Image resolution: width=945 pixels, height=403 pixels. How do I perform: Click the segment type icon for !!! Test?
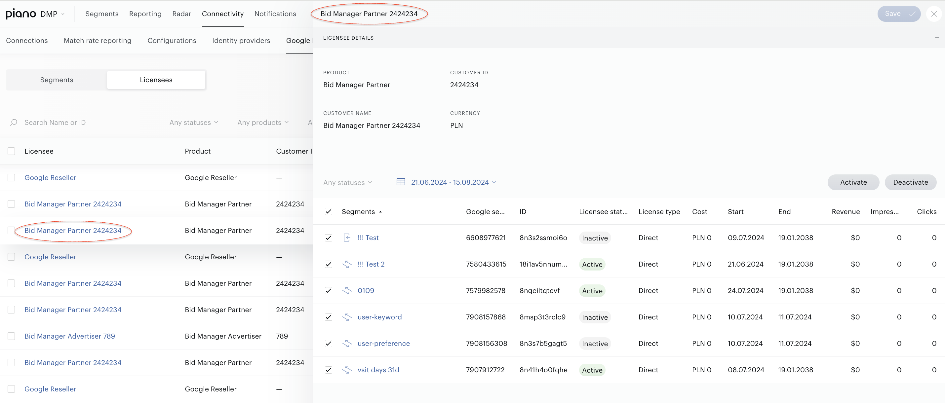pos(347,238)
